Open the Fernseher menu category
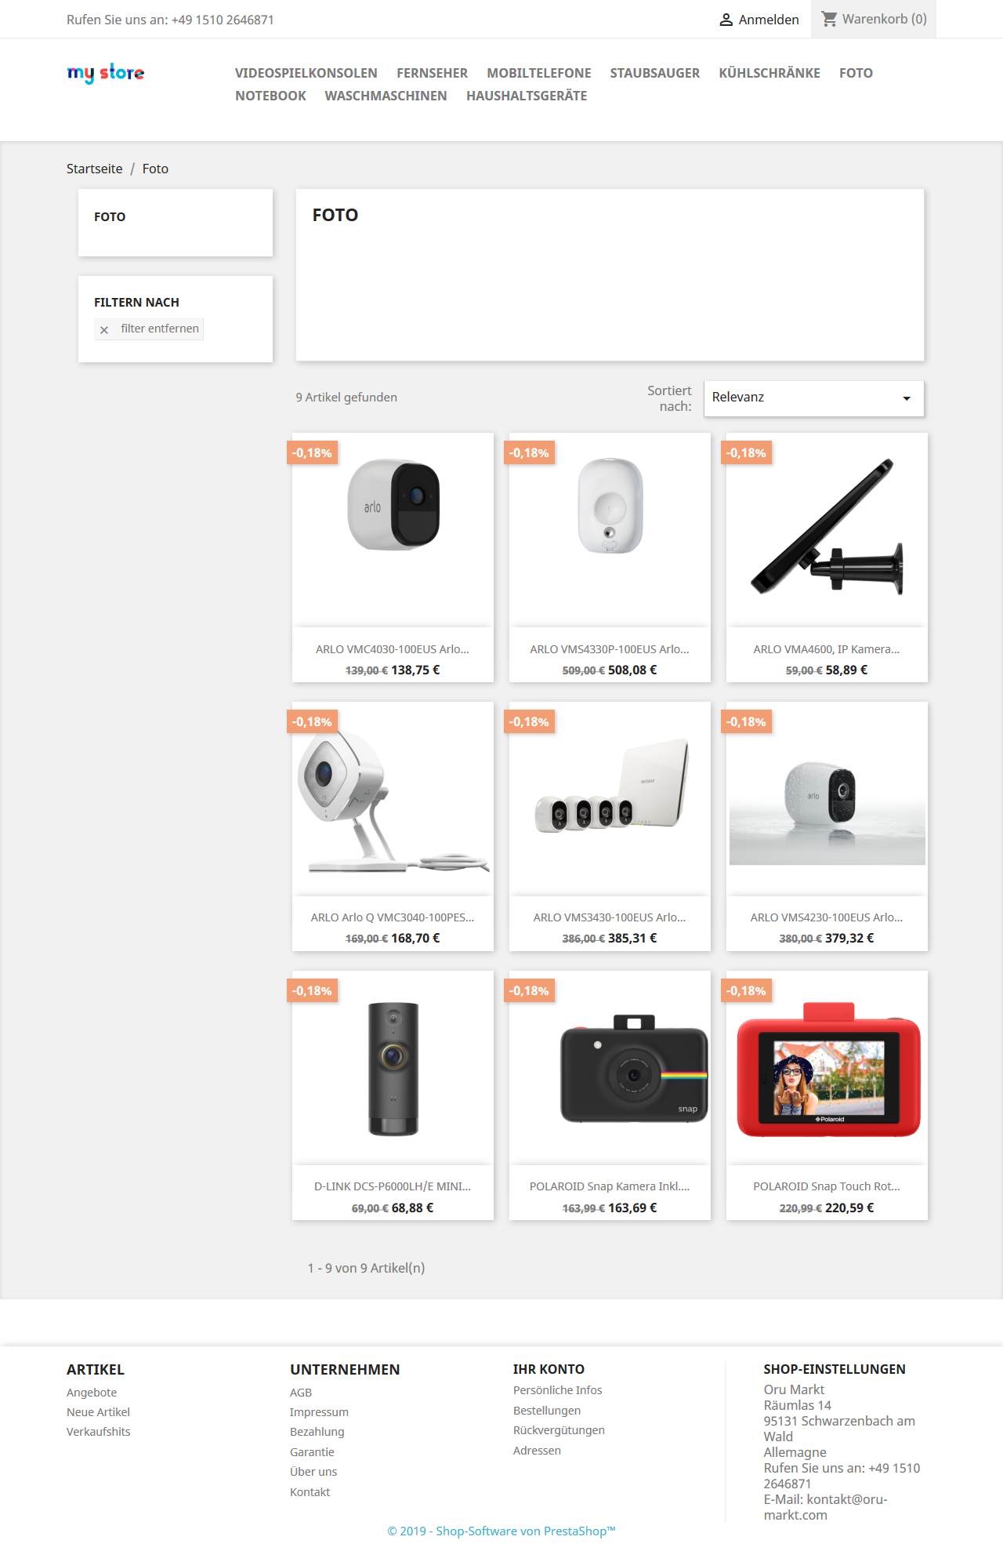This screenshot has height=1551, width=1003. tap(432, 73)
